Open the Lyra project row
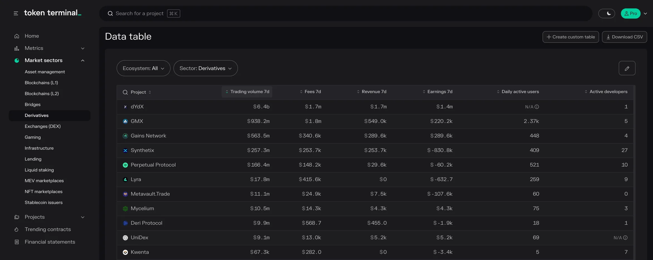Image resolution: width=653 pixels, height=260 pixels. (x=375, y=180)
